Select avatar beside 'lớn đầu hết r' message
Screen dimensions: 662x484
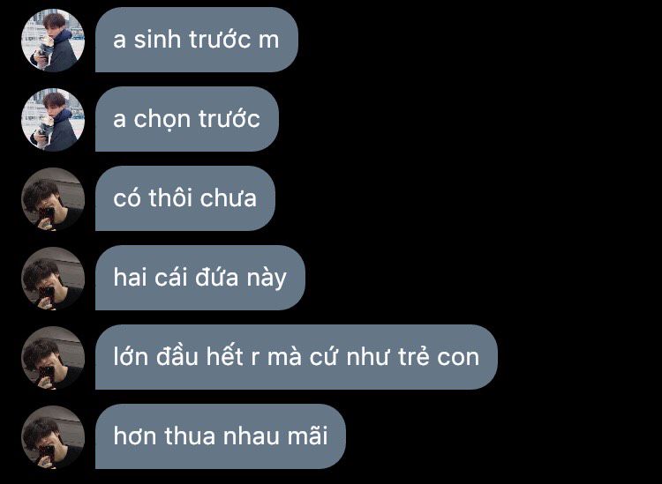[53, 357]
